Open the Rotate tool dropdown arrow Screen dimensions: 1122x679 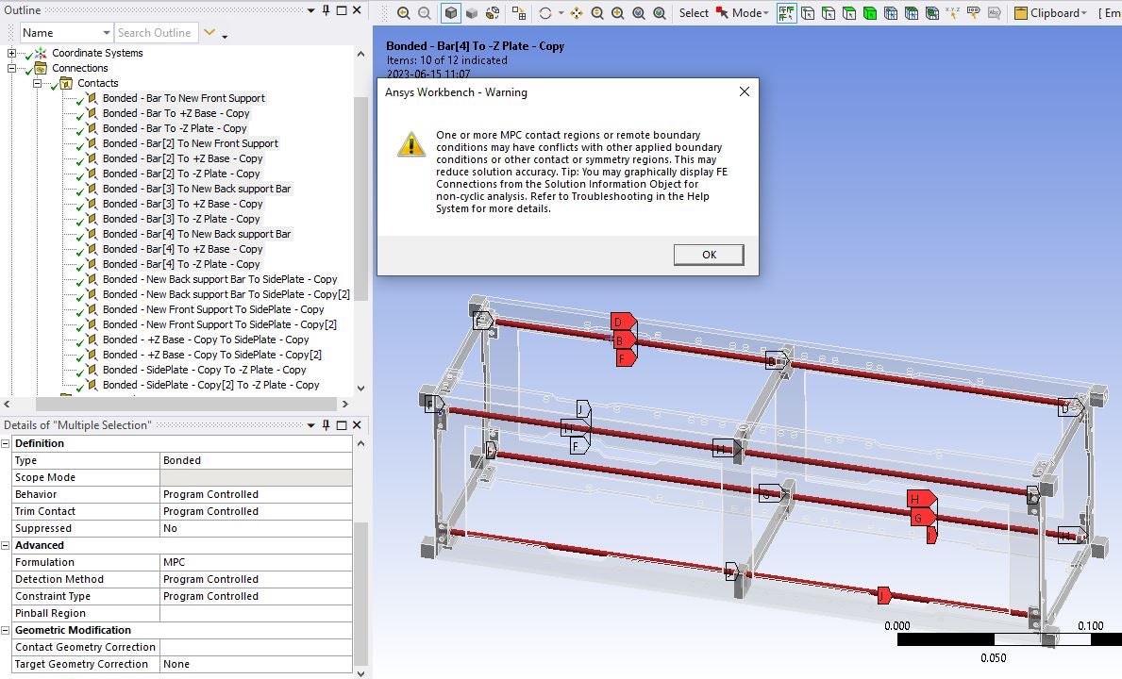coord(561,13)
